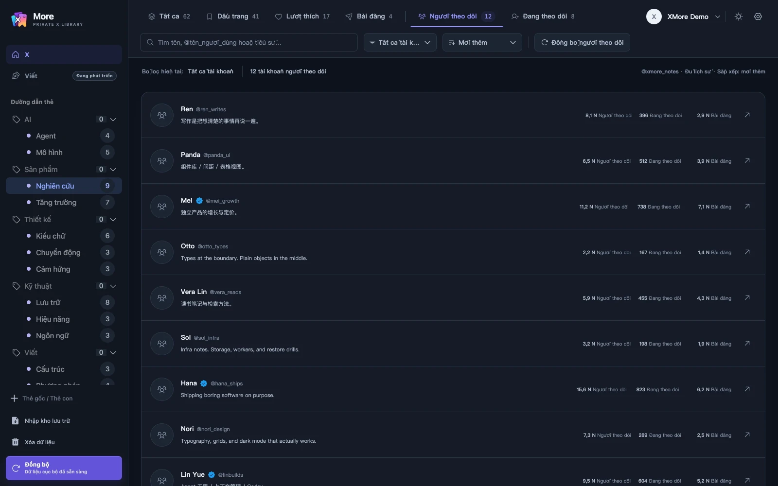The width and height of the screenshot is (778, 486).
Task: Select the X home item in sidebar
Action: [x=64, y=54]
